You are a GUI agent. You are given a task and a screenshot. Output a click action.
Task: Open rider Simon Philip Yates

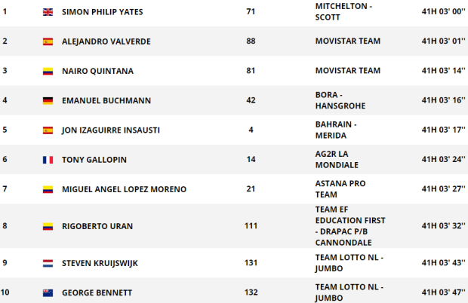(x=103, y=13)
